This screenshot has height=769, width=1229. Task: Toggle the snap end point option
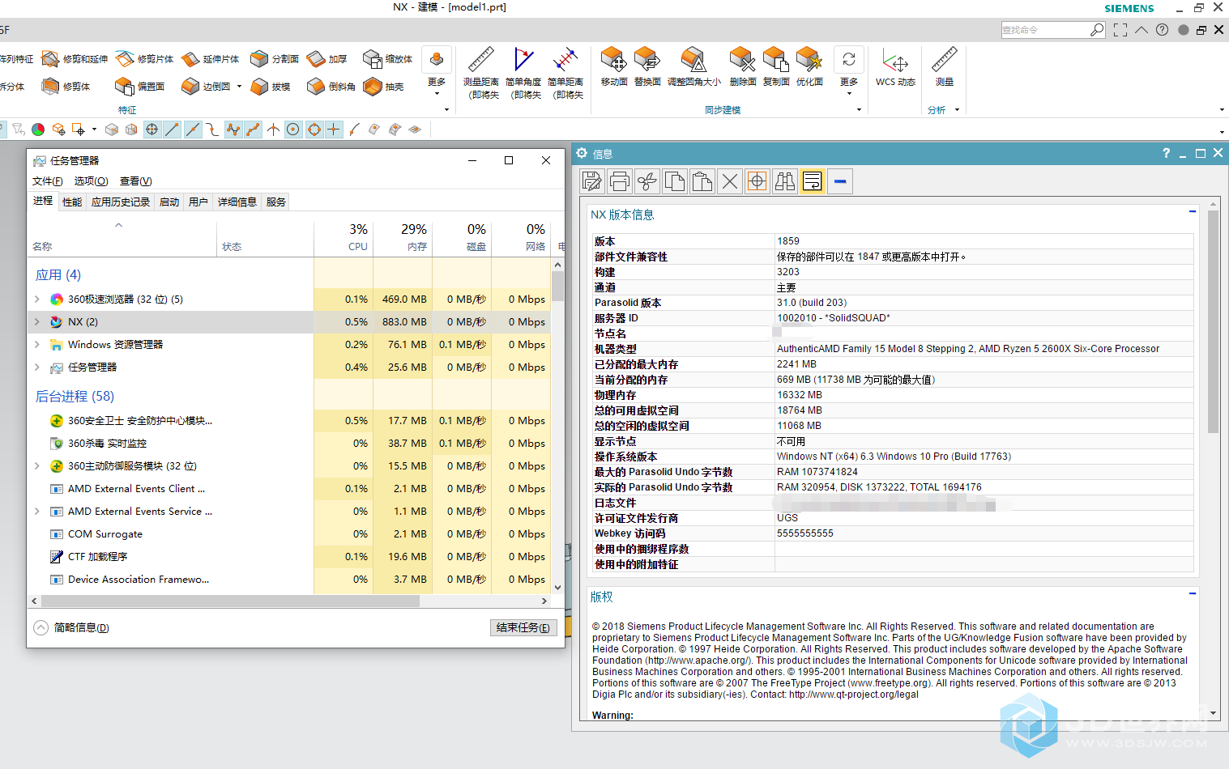(172, 130)
